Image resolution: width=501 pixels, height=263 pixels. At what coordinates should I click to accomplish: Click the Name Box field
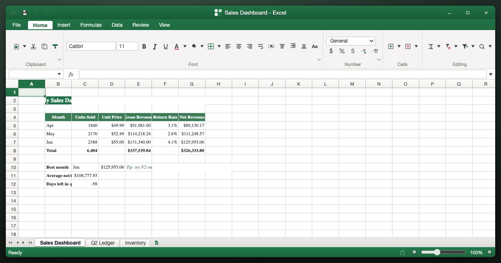[x=36, y=74]
